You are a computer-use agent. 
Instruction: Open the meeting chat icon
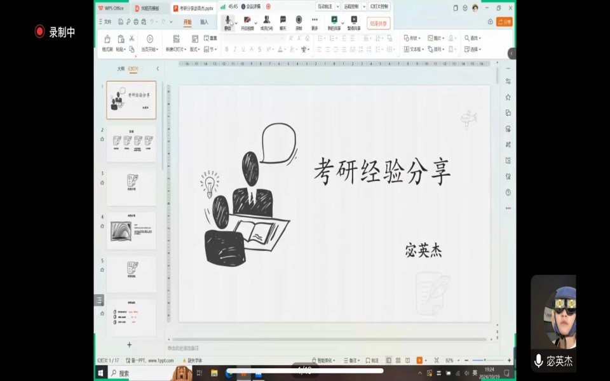click(x=283, y=22)
